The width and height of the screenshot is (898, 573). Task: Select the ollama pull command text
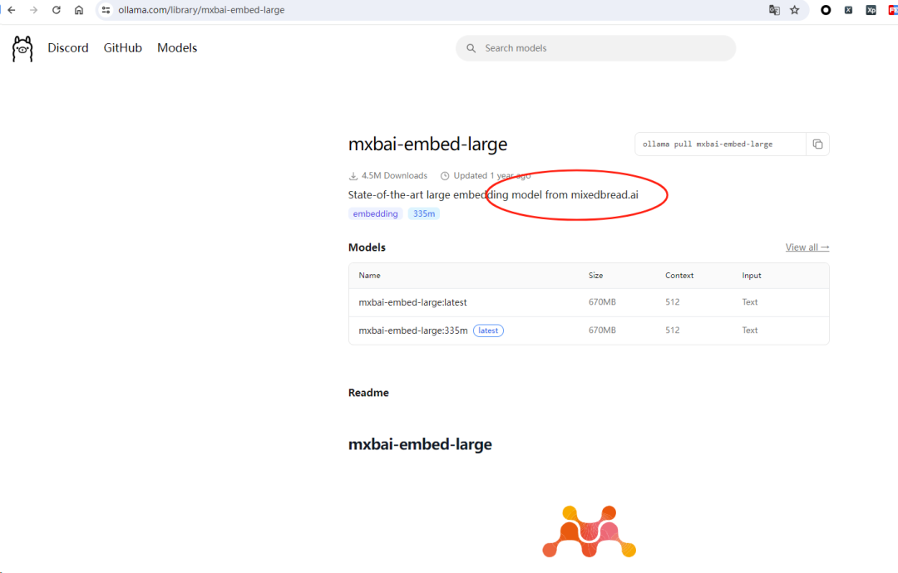tap(708, 144)
